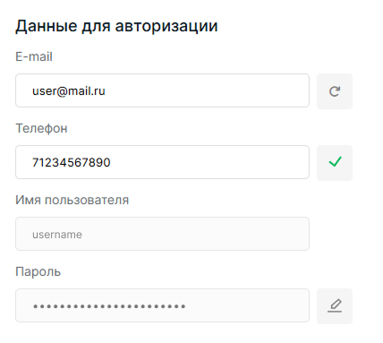Confirm phone number with the checkmark button
Screen dimensions: 383x343
[x=335, y=163]
